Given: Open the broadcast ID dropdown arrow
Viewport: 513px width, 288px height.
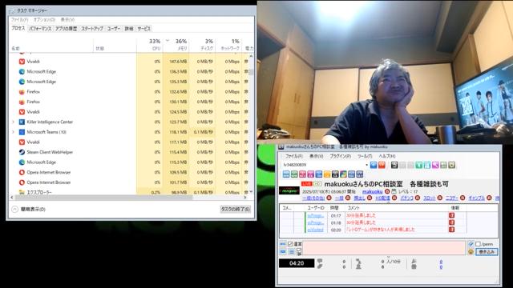Looking at the screenshot, I should coord(366,166).
